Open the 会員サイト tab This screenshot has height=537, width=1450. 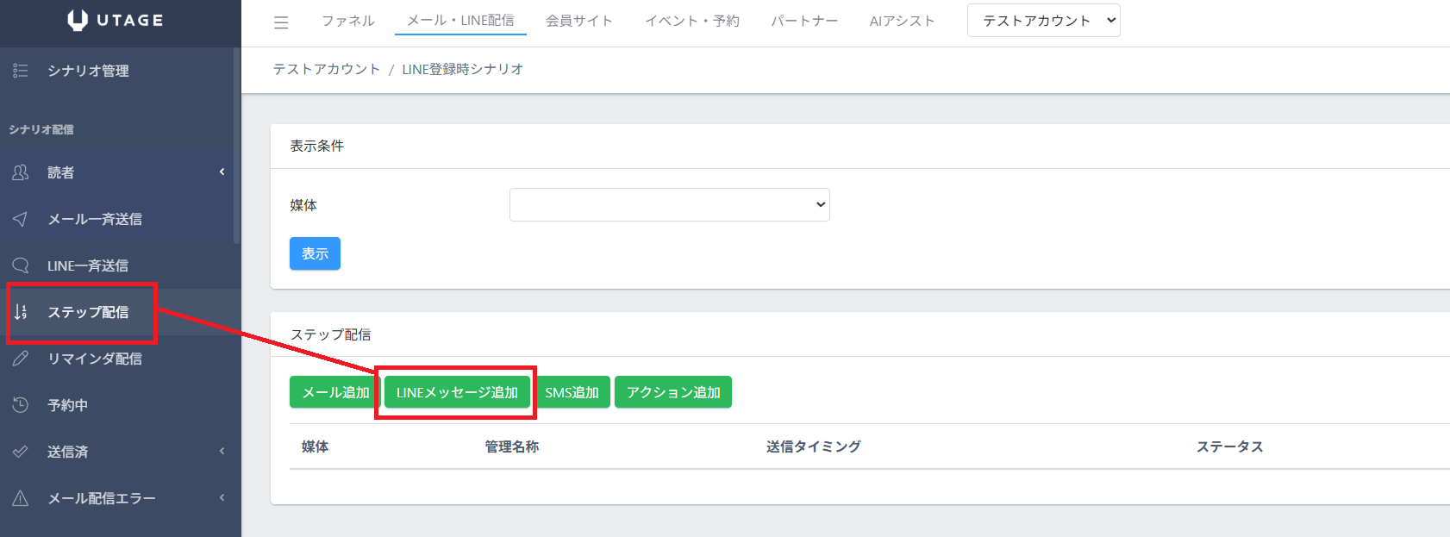click(578, 21)
